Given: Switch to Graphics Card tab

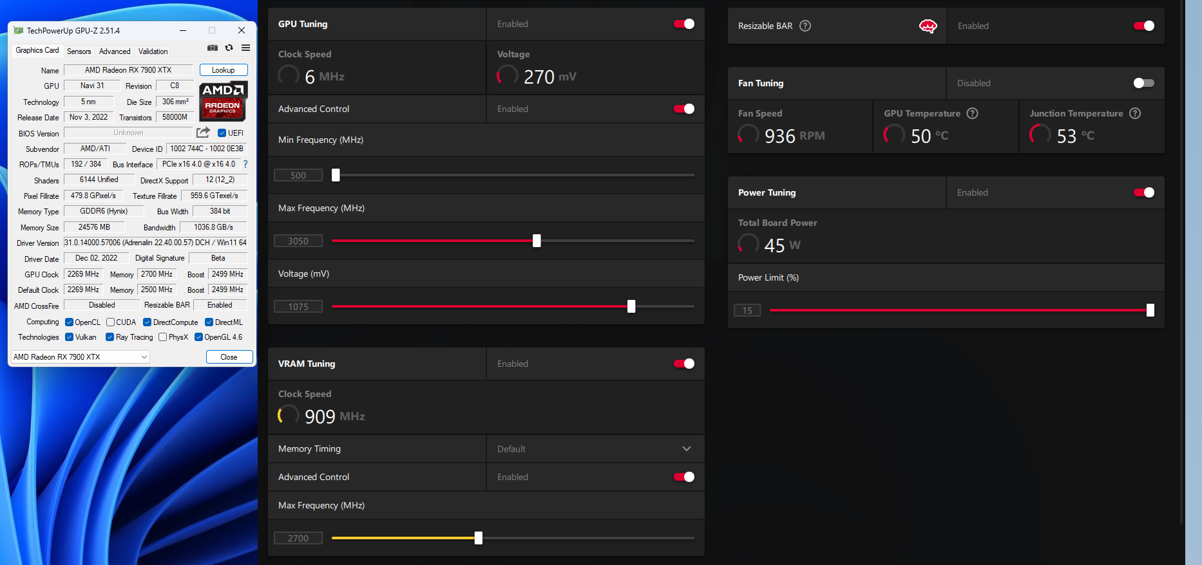Looking at the screenshot, I should coord(37,50).
